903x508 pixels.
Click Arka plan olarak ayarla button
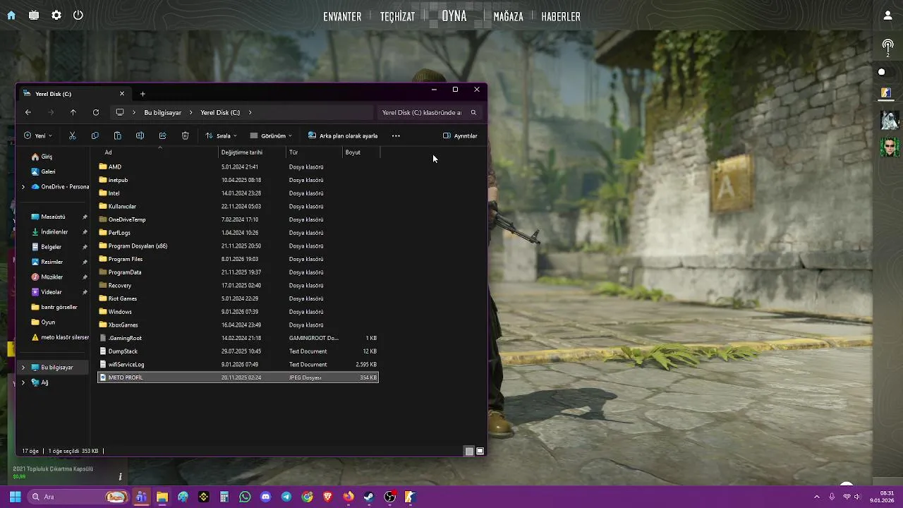(x=343, y=135)
